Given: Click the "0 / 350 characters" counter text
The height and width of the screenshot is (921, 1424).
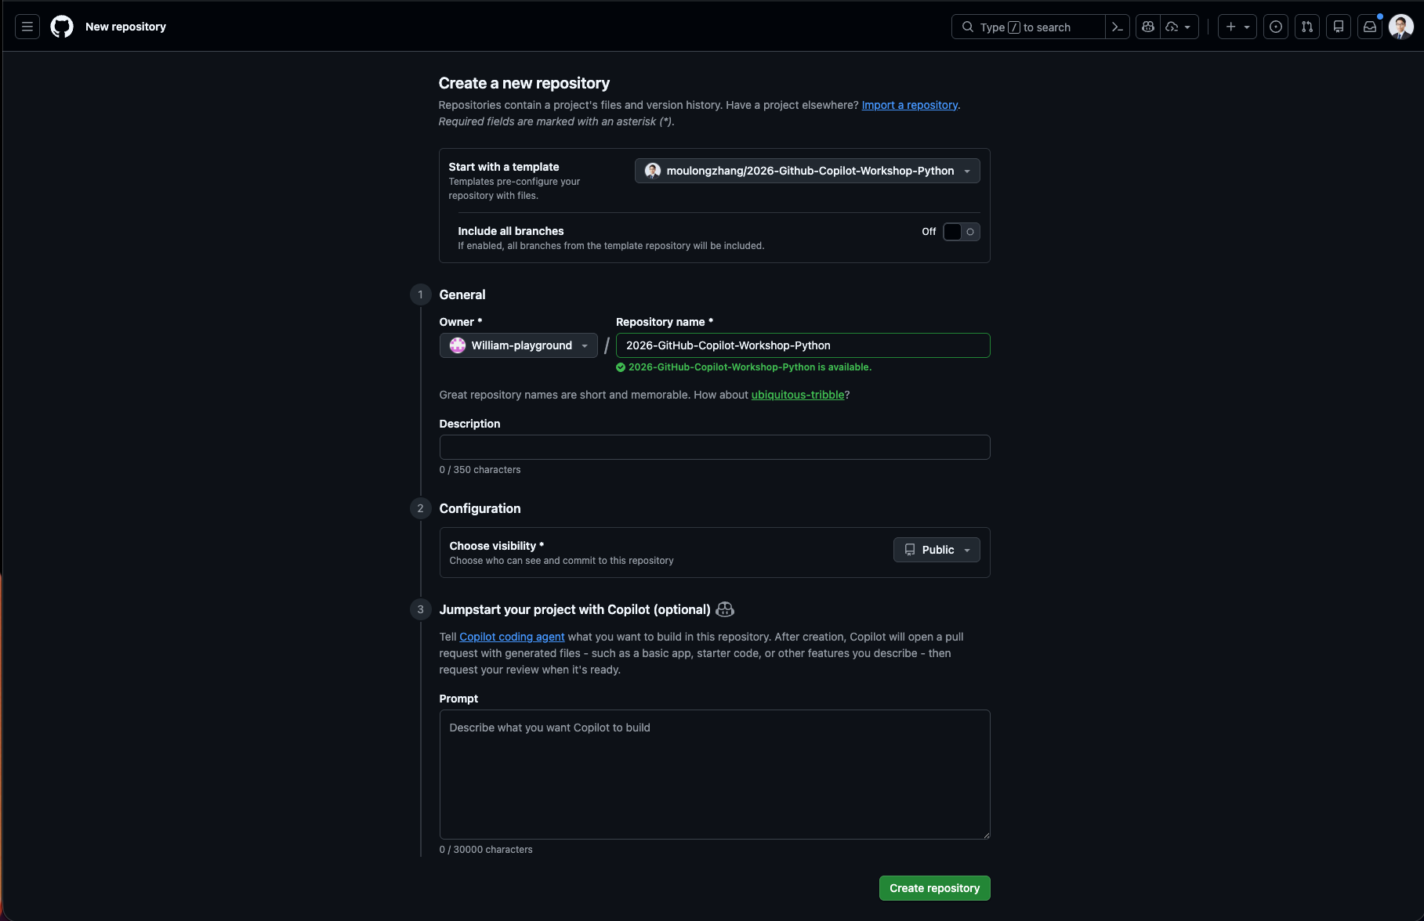Looking at the screenshot, I should coord(480,470).
